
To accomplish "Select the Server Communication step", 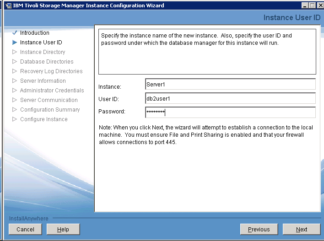I will click(x=49, y=100).
